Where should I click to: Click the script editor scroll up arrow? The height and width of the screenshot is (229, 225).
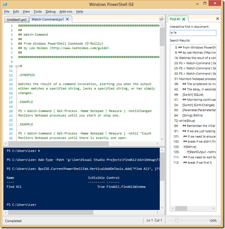click(x=162, y=25)
